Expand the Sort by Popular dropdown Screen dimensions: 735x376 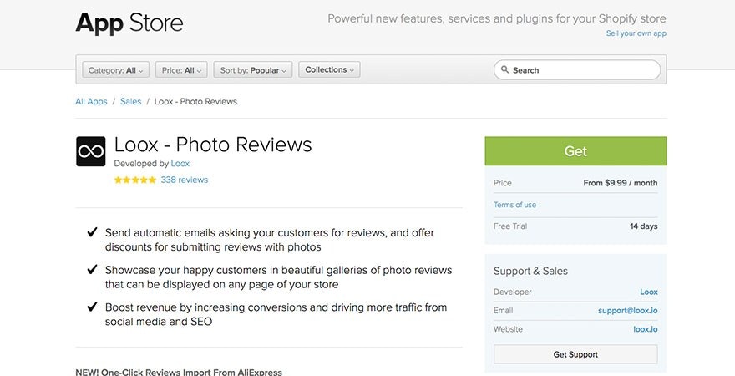click(253, 70)
